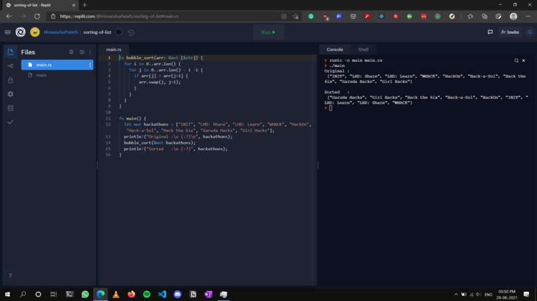This screenshot has width=537, height=301.
Task: Open a new browser tab
Action: [x=85, y=5]
